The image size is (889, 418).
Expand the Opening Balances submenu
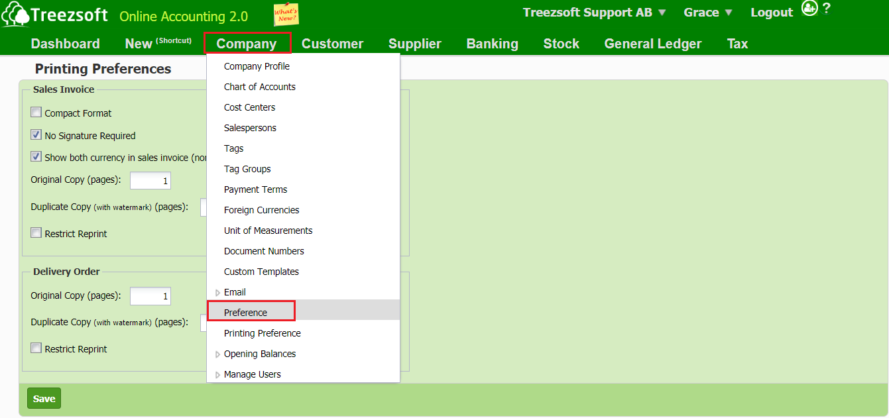[304, 354]
